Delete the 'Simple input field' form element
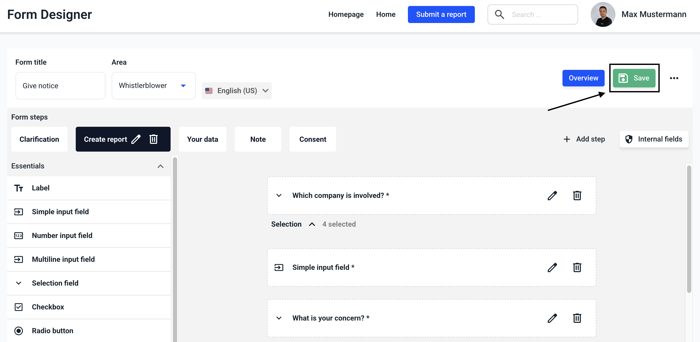This screenshot has height=342, width=700. (x=577, y=267)
